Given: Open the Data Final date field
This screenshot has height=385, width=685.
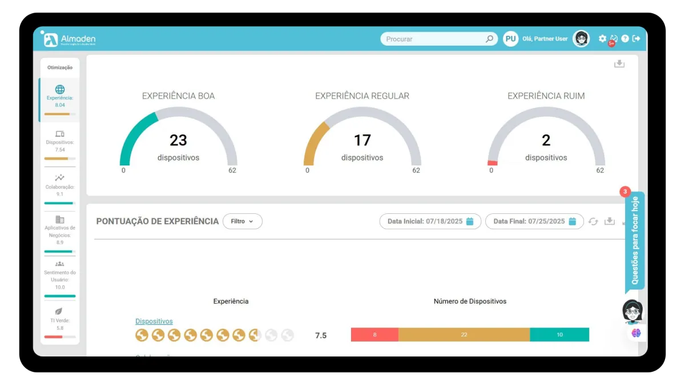Looking at the screenshot, I should [x=534, y=221].
